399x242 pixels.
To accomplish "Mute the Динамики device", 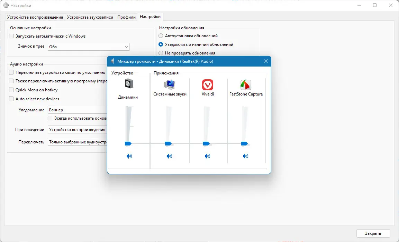I will pyautogui.click(x=129, y=156).
